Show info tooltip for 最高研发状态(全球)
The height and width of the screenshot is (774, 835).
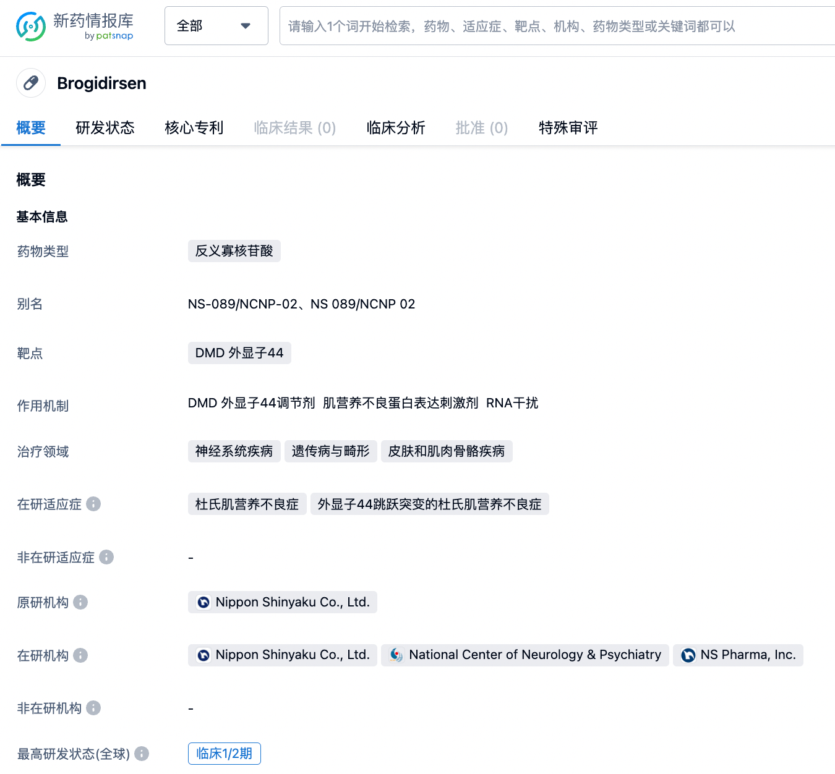142,754
